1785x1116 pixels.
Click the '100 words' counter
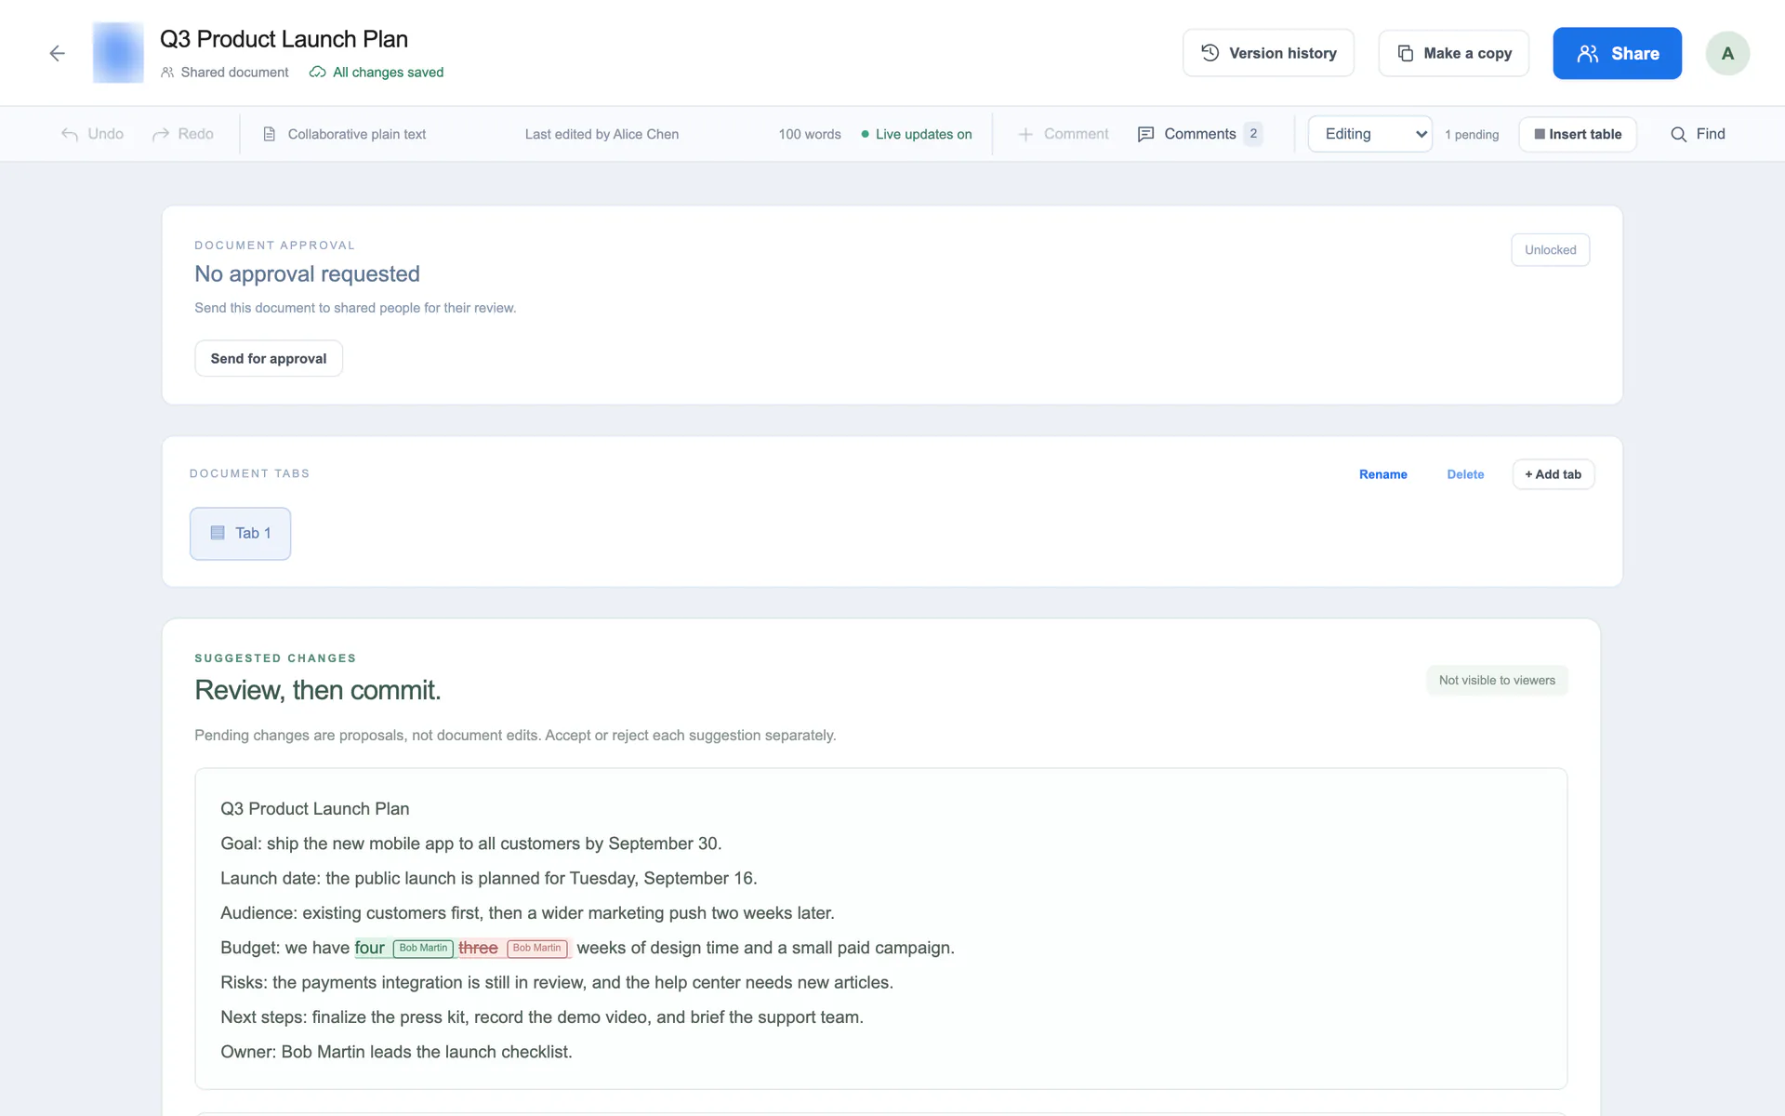[810, 134]
